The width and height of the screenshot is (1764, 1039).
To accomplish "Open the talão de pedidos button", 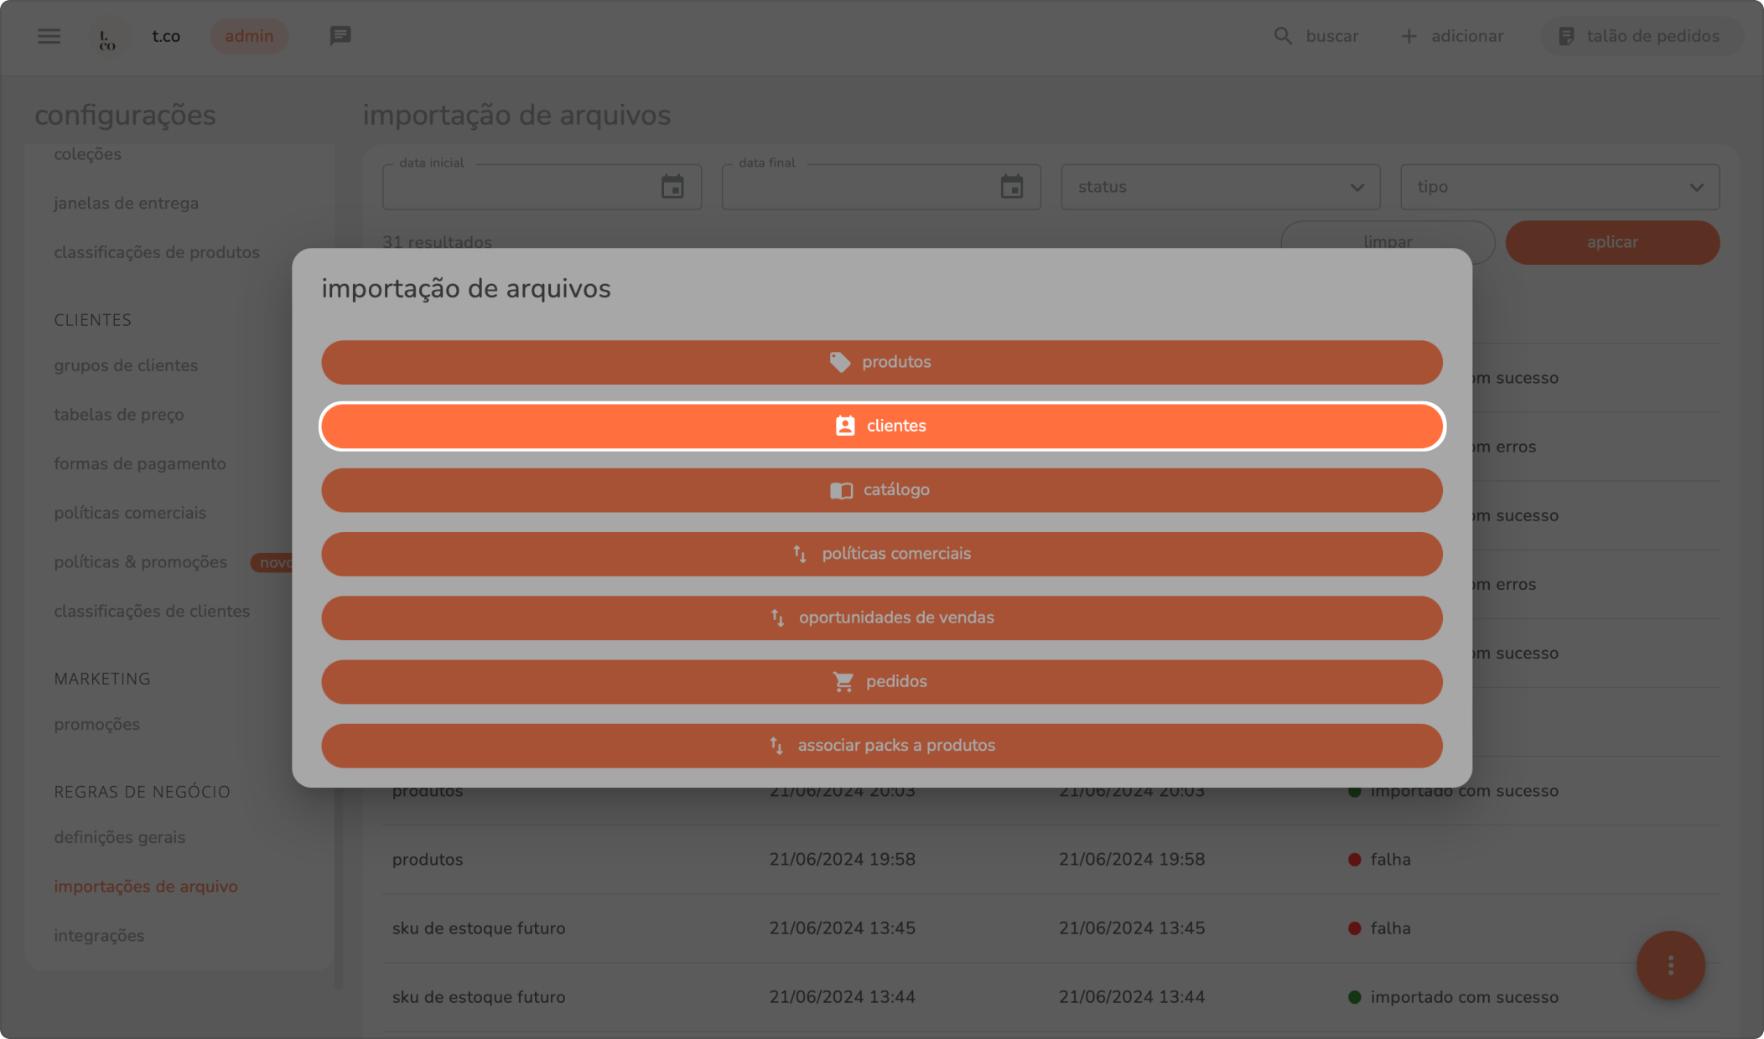I will 1641,36.
